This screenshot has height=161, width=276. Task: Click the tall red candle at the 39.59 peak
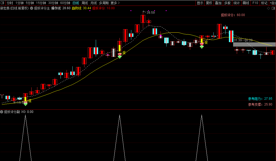click(143, 19)
